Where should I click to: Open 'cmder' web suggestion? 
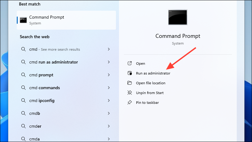66,126
